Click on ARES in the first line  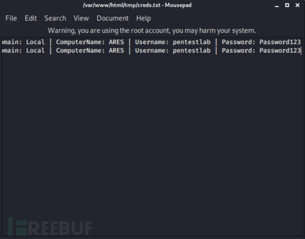pyautogui.click(x=116, y=42)
